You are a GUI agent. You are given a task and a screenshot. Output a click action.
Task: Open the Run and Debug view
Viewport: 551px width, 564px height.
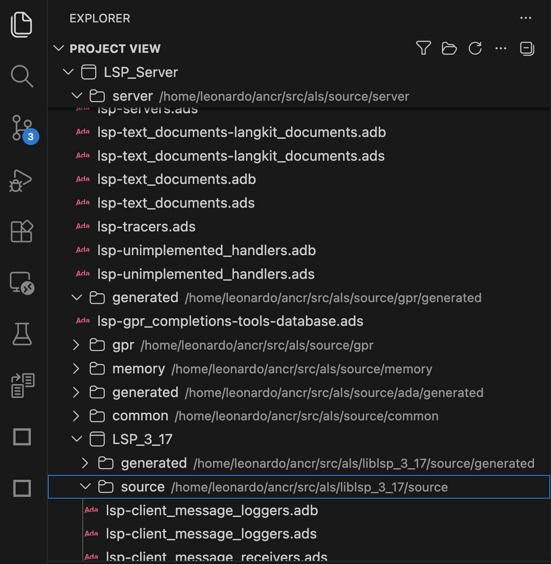[x=21, y=180]
